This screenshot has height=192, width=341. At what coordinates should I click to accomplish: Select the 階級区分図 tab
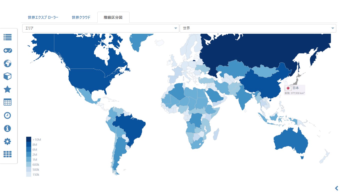click(x=113, y=17)
